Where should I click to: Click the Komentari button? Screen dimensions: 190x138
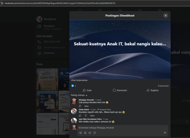(120, 90)
